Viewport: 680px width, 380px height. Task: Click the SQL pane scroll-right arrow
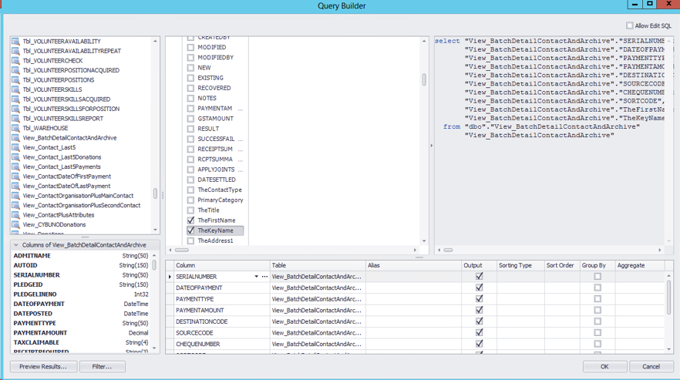[x=660, y=250]
